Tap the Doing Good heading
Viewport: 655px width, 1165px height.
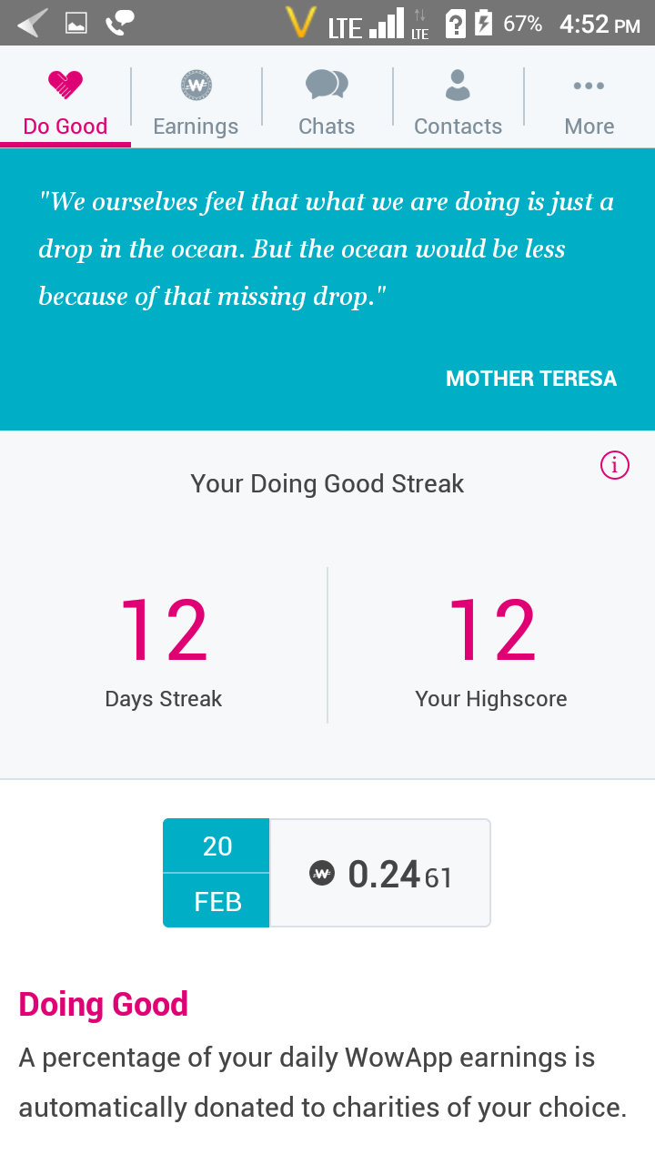(104, 1004)
